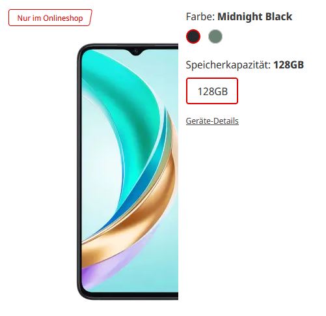This screenshot has width=326, height=316.
Task: Click the Speicherkapazität label text
Action: tap(228, 65)
